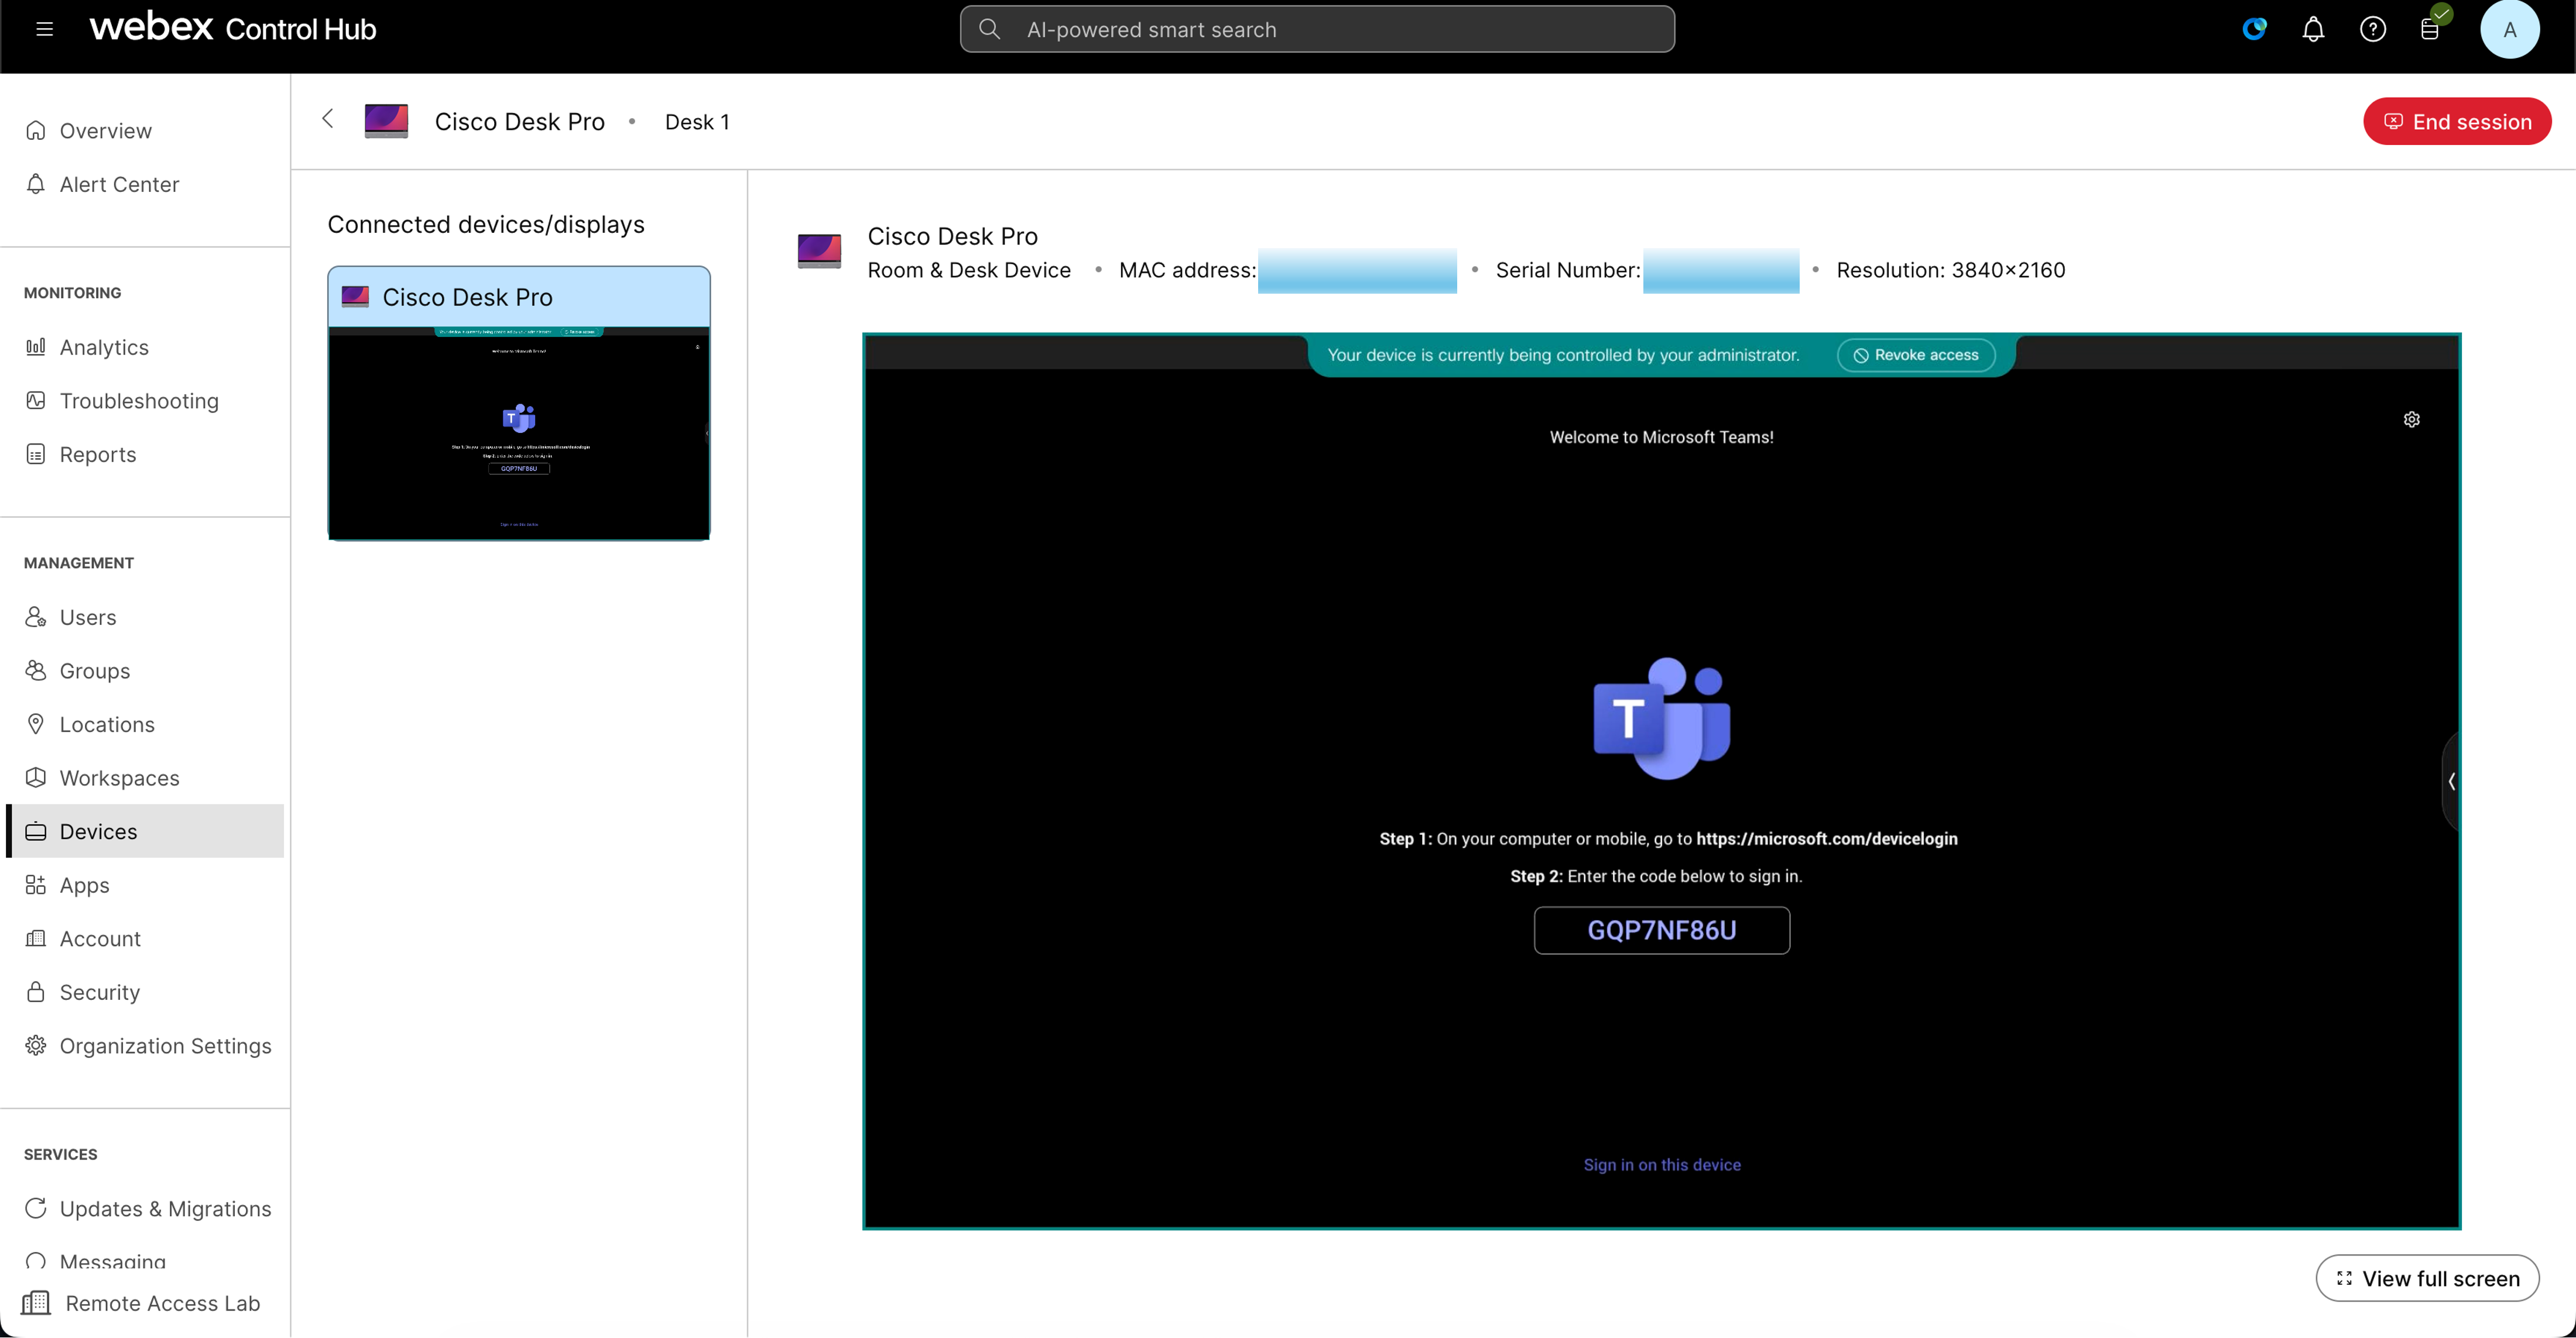Screen dimensions: 2576x1338
Task: Open Organization Settings
Action: [x=165, y=1045]
